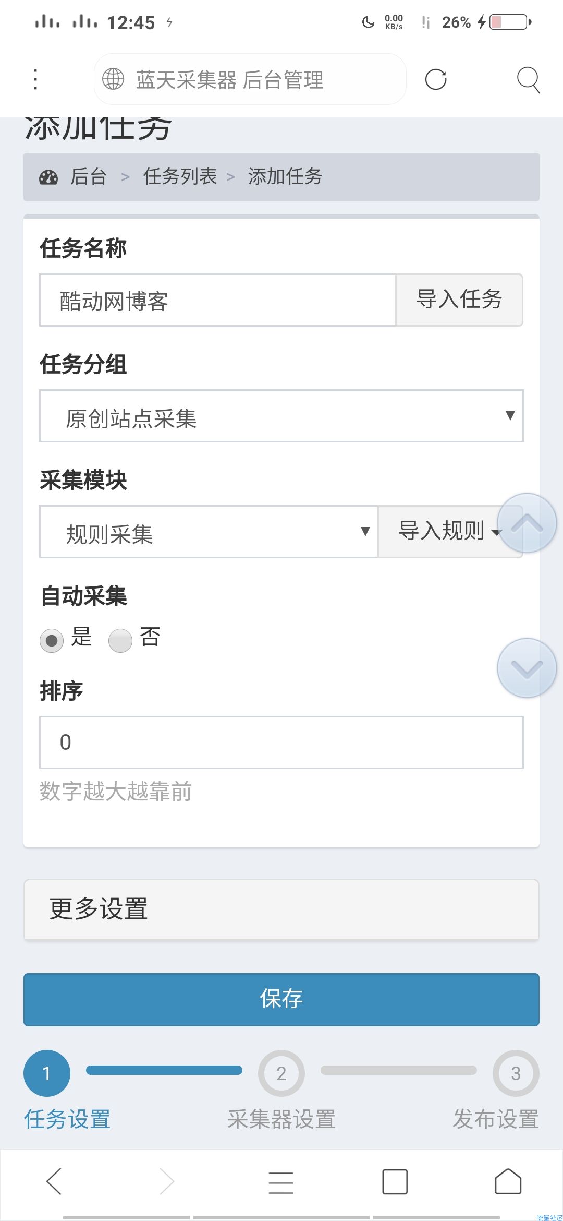Go to the browser home page icon
This screenshot has width=563, height=1221.
(508, 1181)
